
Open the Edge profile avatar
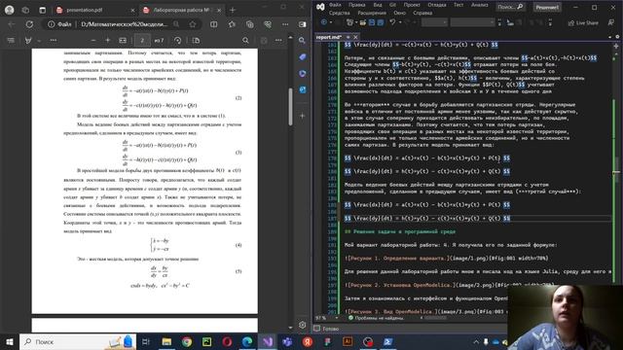pos(9,10)
